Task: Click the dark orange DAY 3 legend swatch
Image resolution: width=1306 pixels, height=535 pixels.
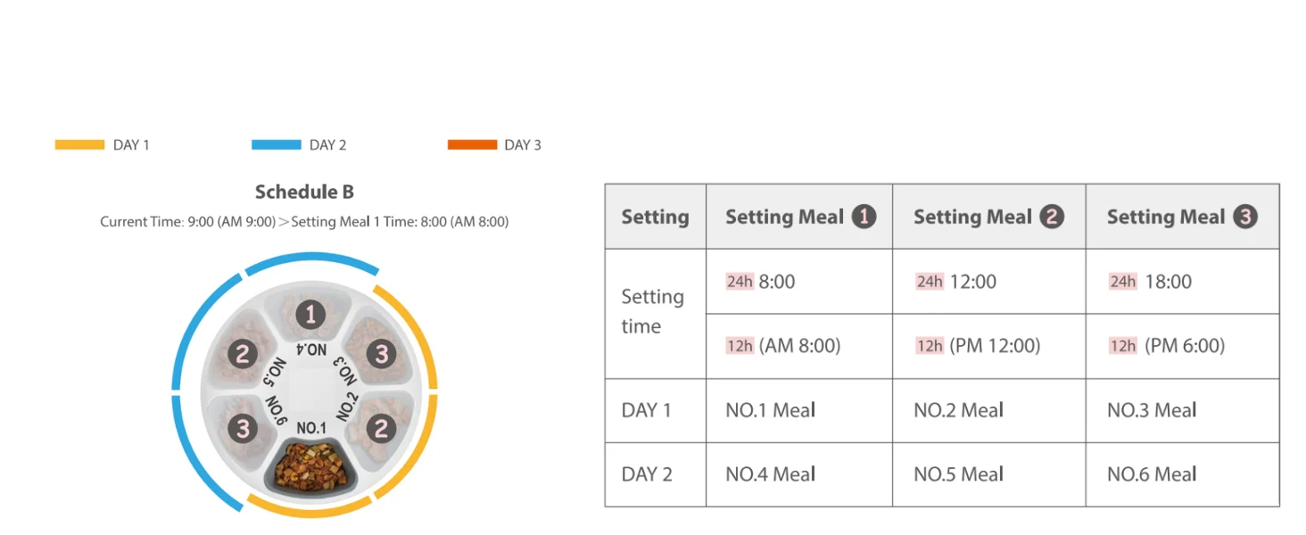Action: (472, 144)
